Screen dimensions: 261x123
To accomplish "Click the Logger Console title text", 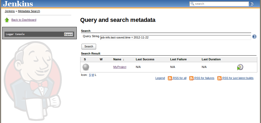I will point(15,34).
